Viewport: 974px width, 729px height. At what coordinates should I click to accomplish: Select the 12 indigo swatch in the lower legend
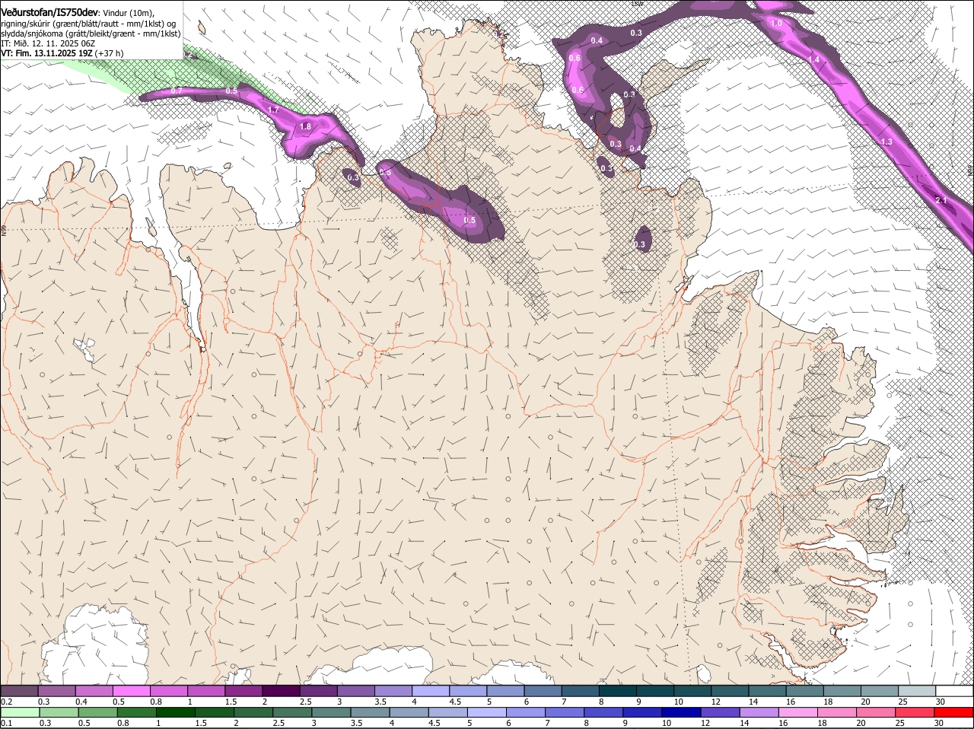(x=719, y=713)
